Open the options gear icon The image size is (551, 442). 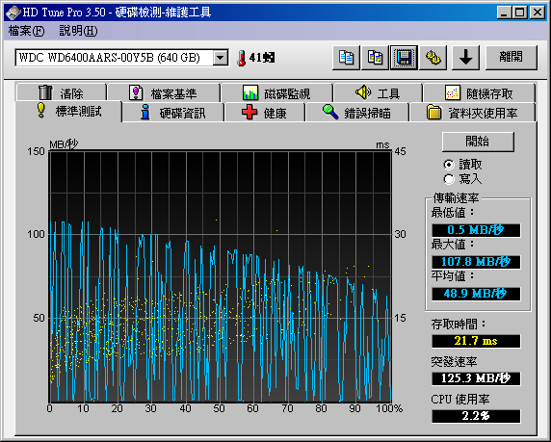[433, 58]
